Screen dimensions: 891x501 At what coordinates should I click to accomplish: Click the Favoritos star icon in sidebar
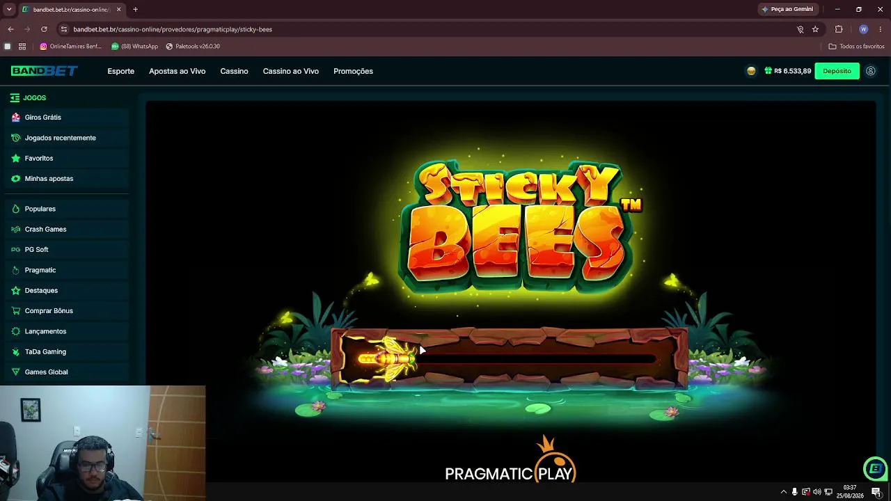coord(15,159)
